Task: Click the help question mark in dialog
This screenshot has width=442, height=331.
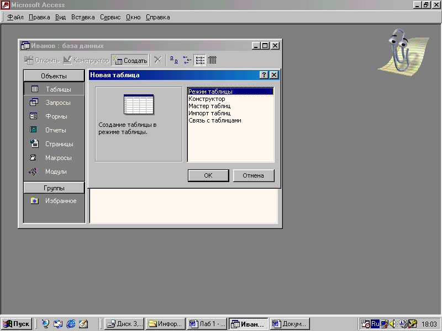Action: (264, 75)
